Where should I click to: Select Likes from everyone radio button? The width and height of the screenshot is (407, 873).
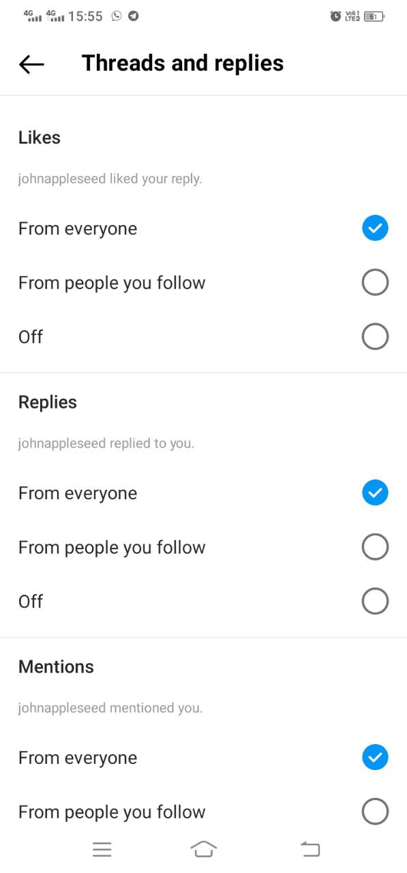click(x=375, y=228)
